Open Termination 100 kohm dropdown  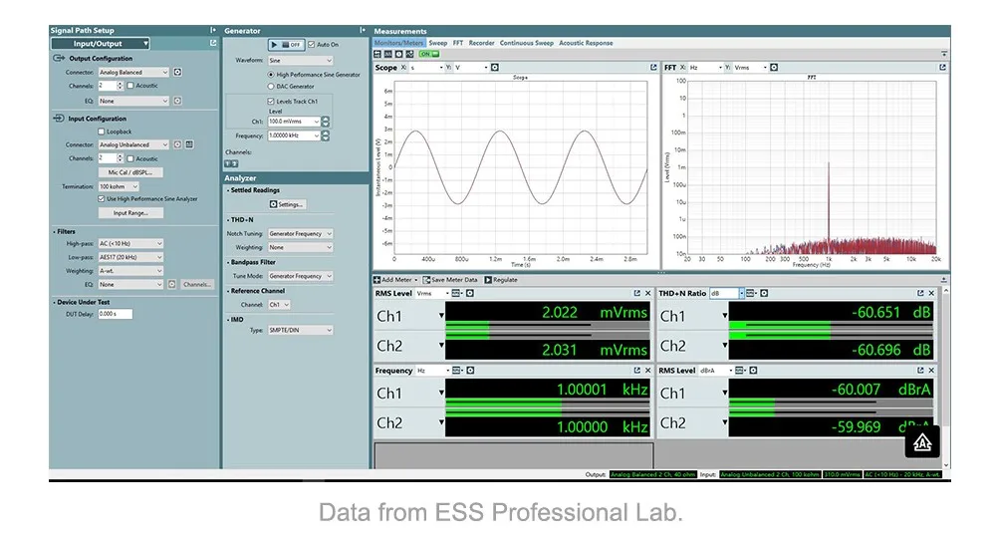[119, 186]
